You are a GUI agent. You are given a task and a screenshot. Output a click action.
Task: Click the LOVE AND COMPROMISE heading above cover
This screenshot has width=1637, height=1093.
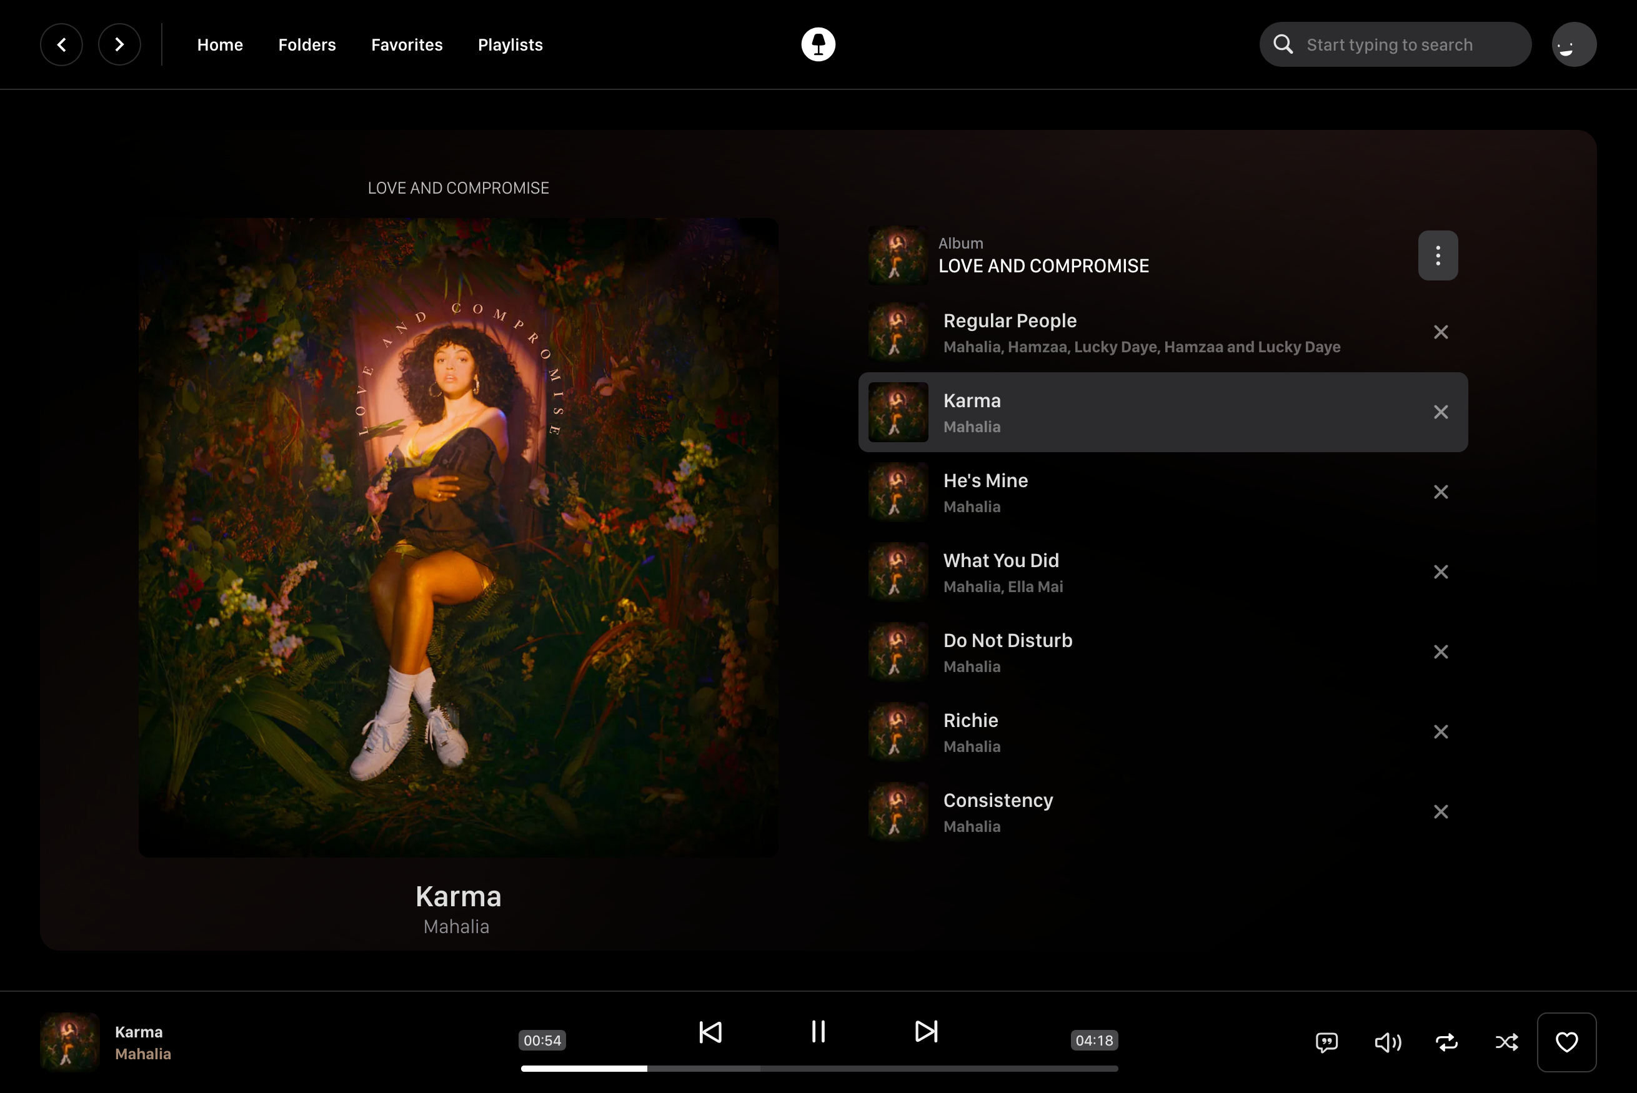(458, 188)
